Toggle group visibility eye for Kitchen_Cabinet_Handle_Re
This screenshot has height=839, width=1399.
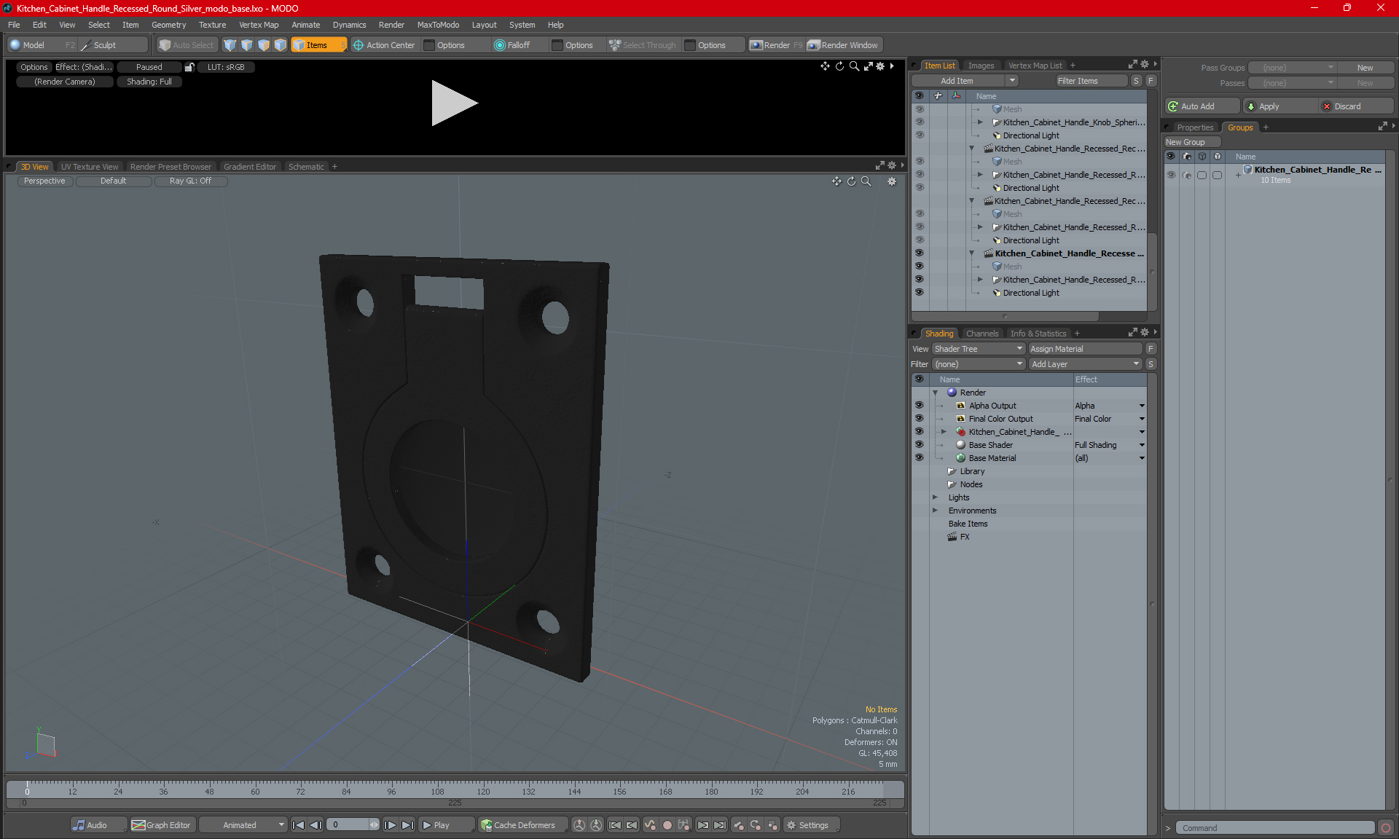(1171, 175)
